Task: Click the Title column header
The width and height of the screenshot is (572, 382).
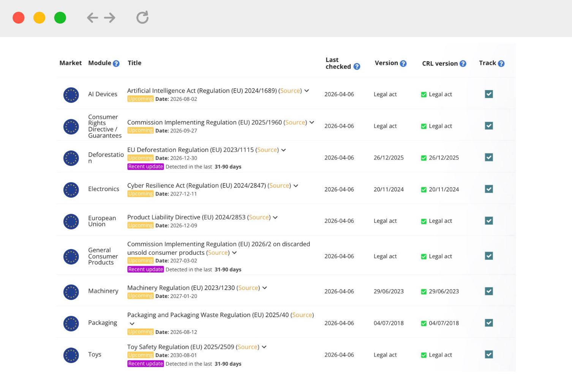Action: 134,63
